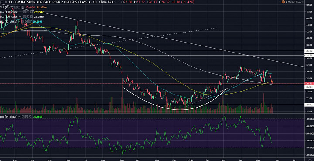Click the 2019 label on time axis
The height and width of the screenshot is (161, 314).
pos(190,160)
